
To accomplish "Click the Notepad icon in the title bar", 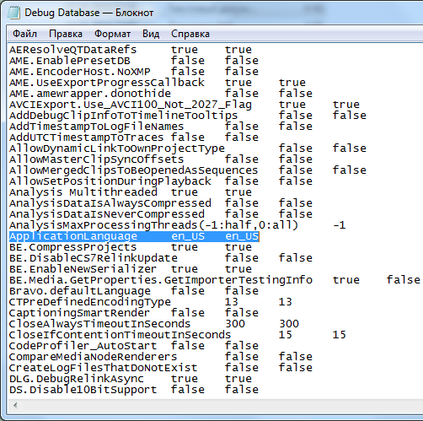I will click(14, 13).
